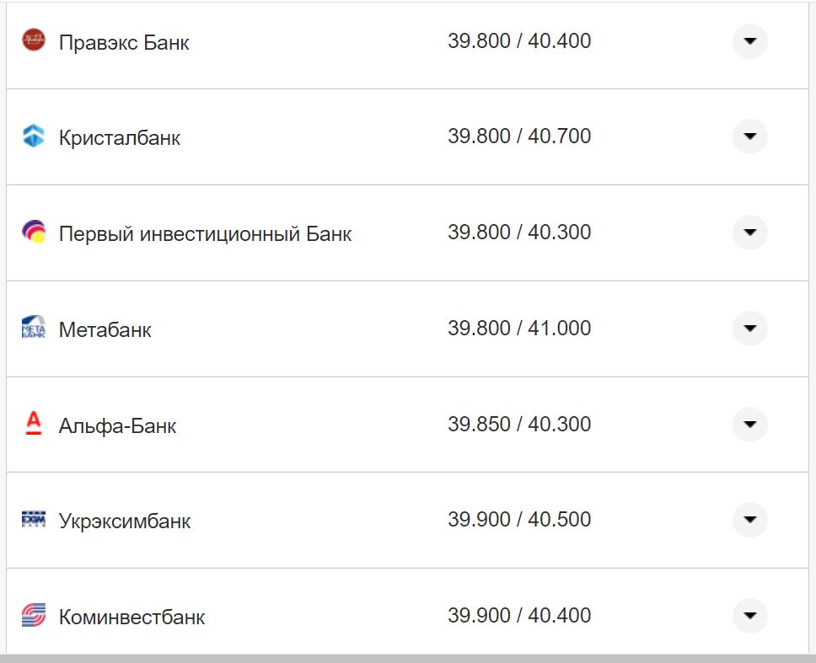Click the Правэкс Банк logo icon

coord(34,40)
